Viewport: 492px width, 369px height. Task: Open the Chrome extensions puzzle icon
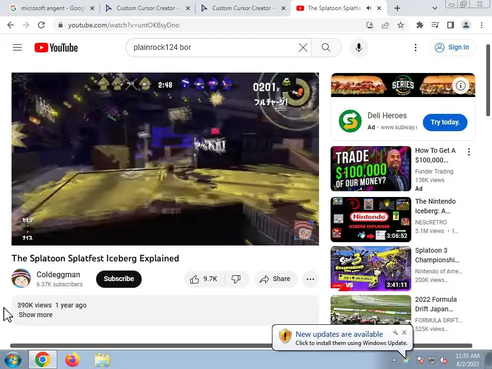(420, 25)
